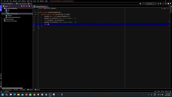Click the Debug bug icon
Viewport: 172px width, 97px height.
pos(158,4)
